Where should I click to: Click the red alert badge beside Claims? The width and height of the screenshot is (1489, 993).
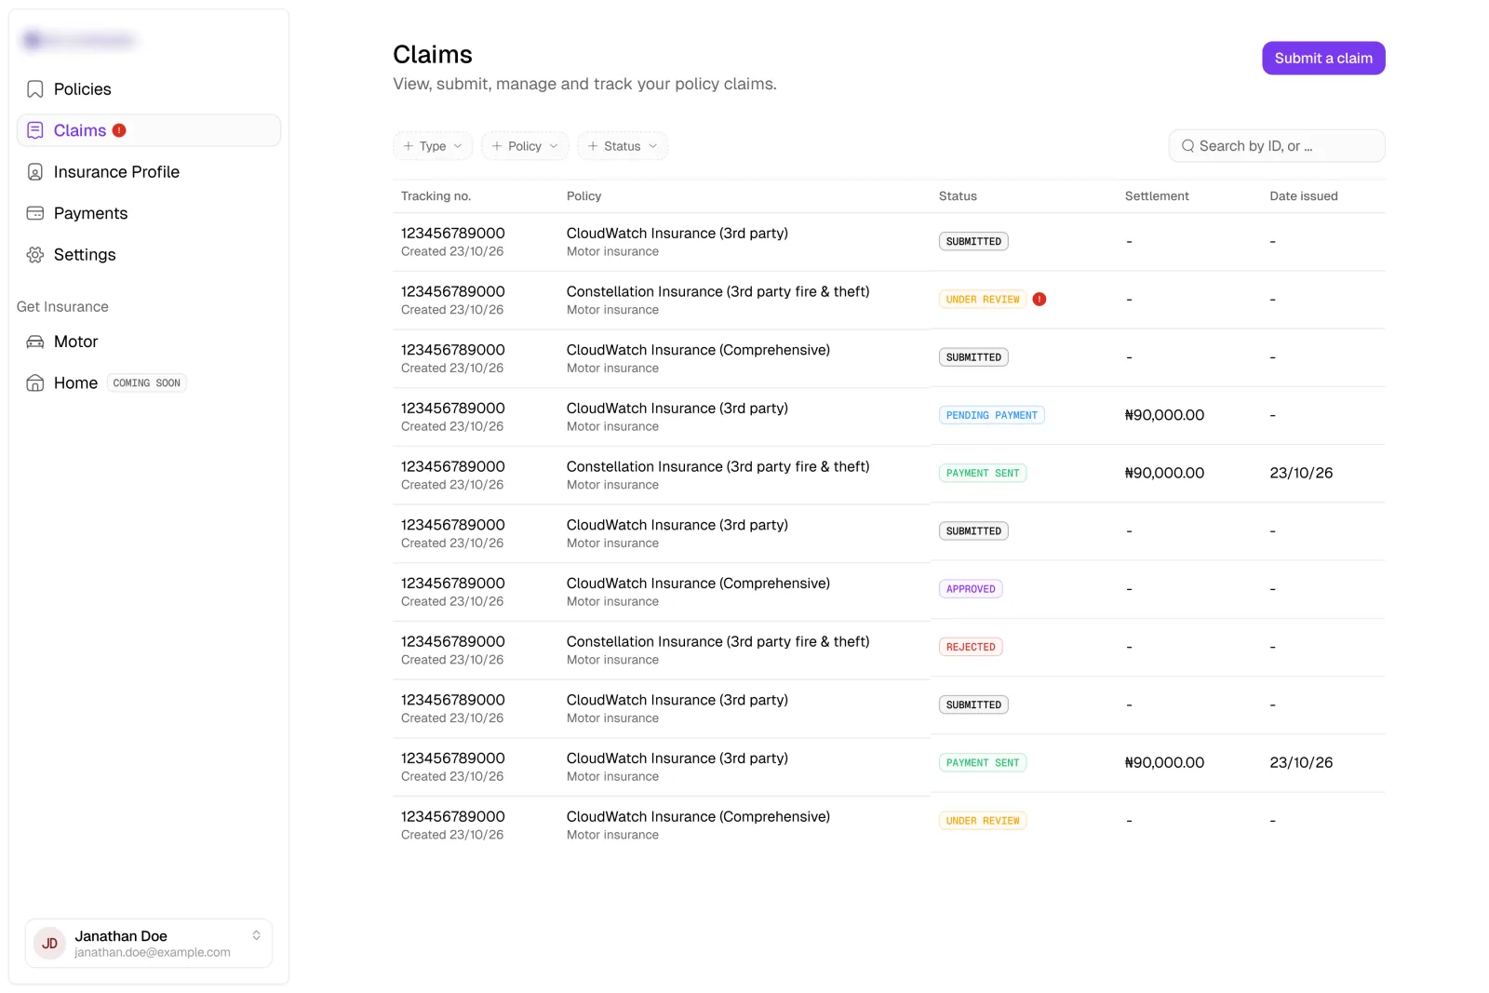pyautogui.click(x=119, y=130)
